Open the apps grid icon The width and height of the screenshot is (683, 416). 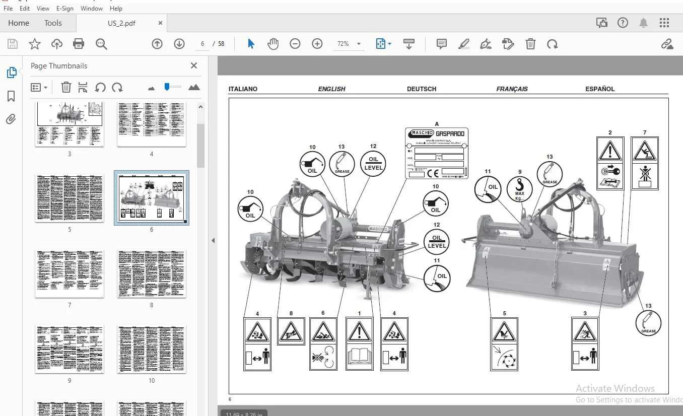pyautogui.click(x=664, y=23)
